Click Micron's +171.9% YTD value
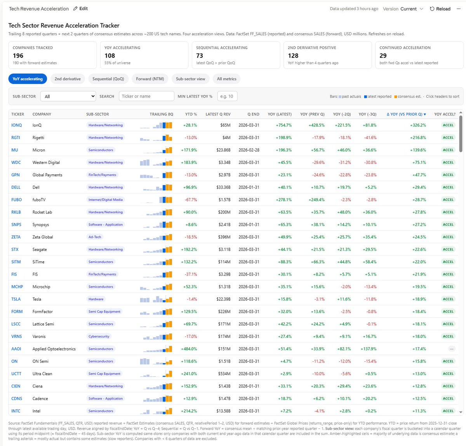Viewport: 466px width, 446px height. point(189,150)
